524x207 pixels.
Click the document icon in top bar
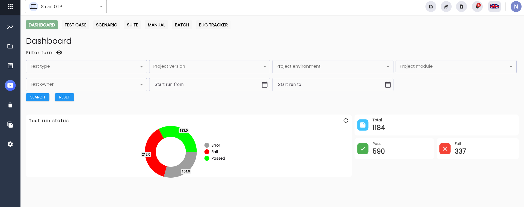pos(431,7)
